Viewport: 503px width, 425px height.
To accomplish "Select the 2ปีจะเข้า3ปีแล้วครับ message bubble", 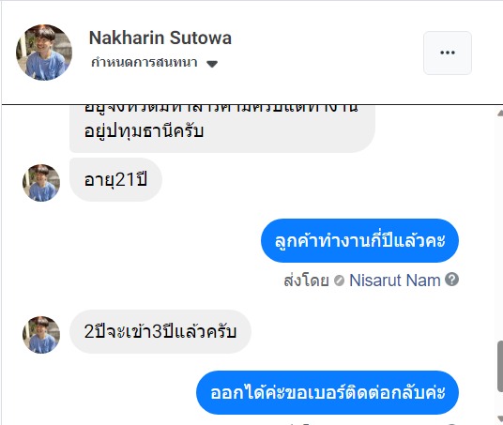I will click(160, 332).
